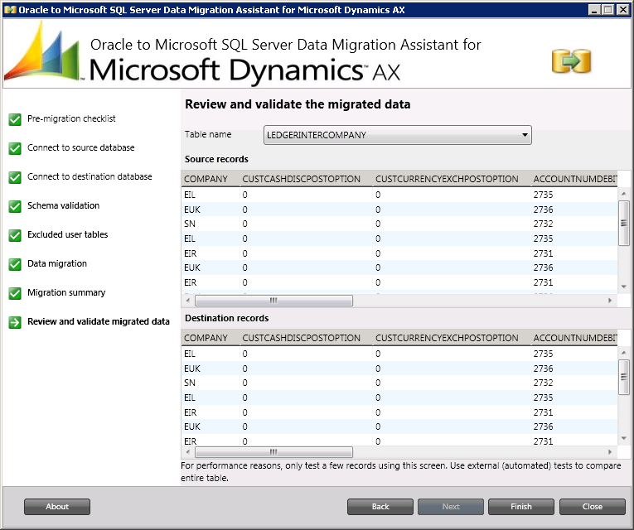The image size is (634, 530).
Task: Click check icon beside Migration summary
Action: pyautogui.click(x=15, y=293)
